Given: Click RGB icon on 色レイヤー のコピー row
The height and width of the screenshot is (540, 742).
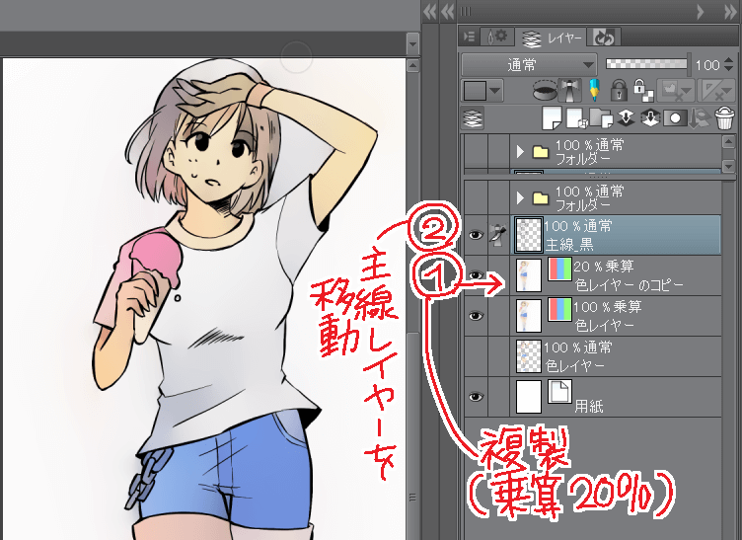Looking at the screenshot, I should coord(559,270).
